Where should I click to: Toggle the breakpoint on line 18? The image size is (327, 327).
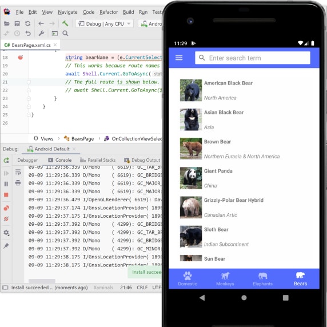(x=21, y=57)
